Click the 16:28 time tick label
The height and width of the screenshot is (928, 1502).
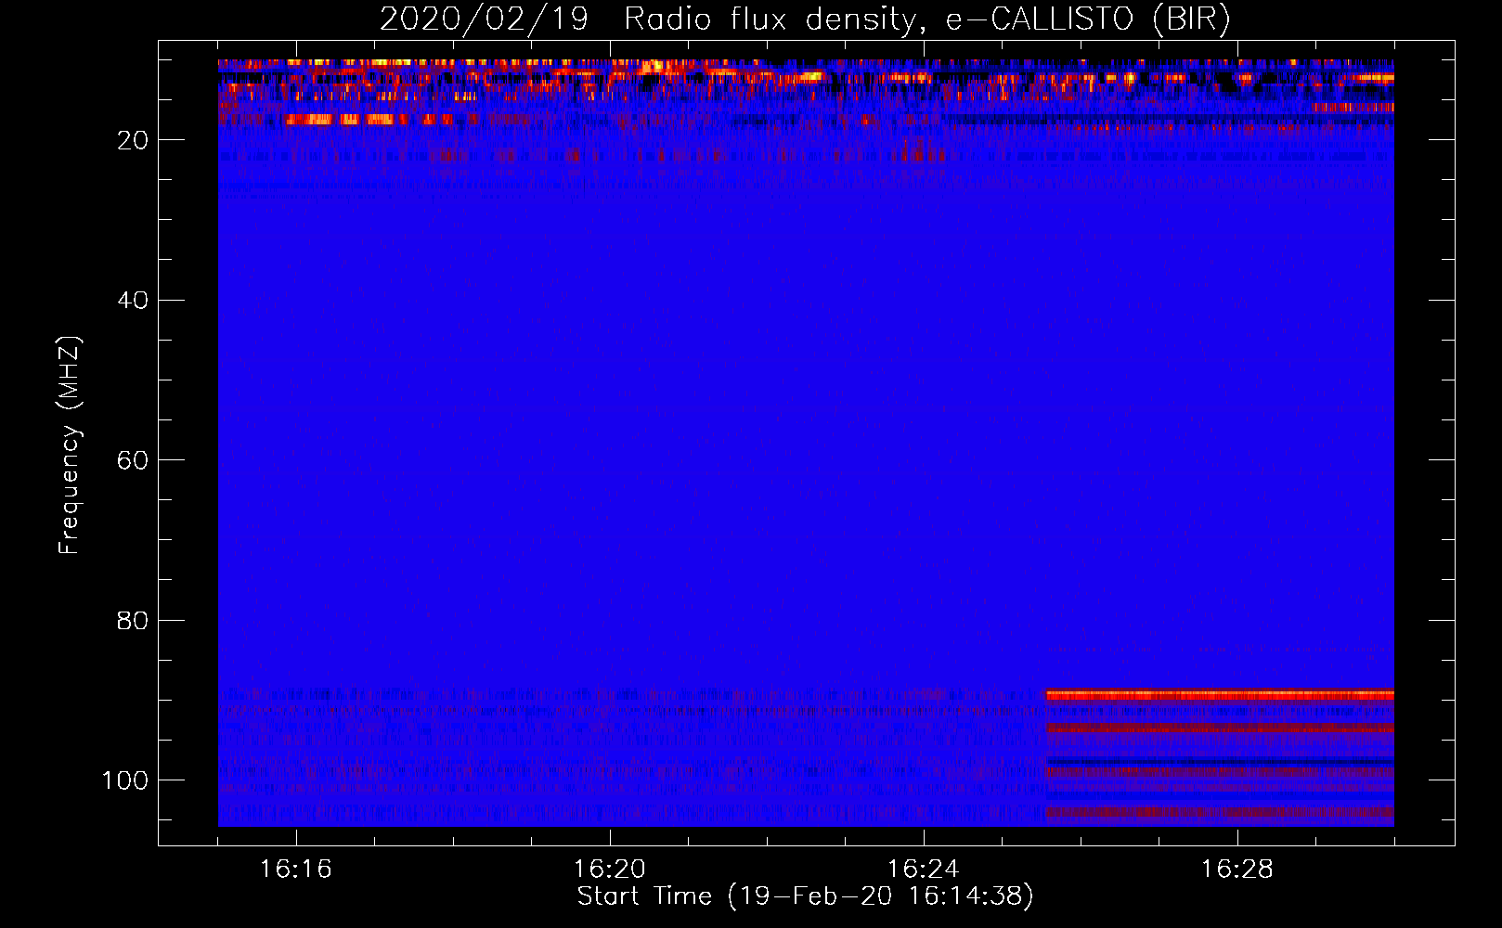click(1237, 870)
